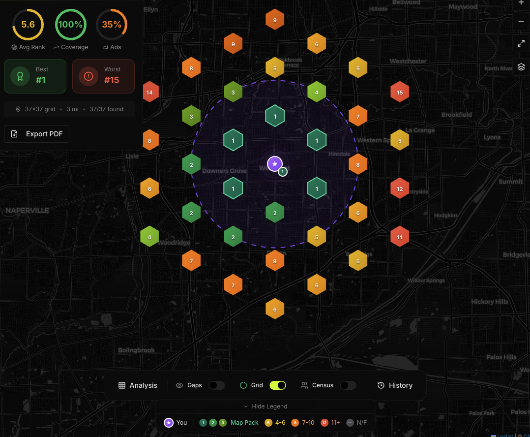Image resolution: width=530 pixels, height=437 pixels.
Task: Click the clock icon in History
Action: 381,385
